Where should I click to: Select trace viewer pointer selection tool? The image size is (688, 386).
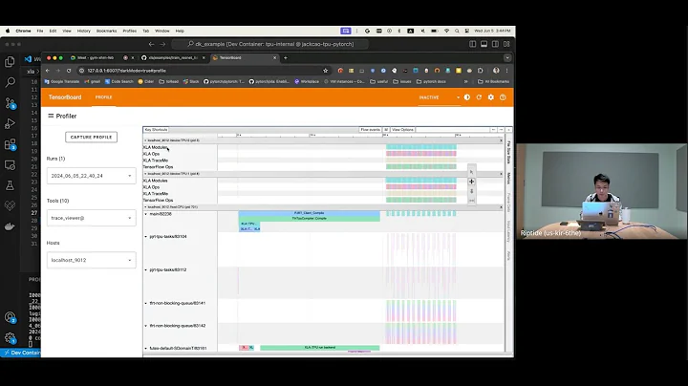pyautogui.click(x=472, y=172)
